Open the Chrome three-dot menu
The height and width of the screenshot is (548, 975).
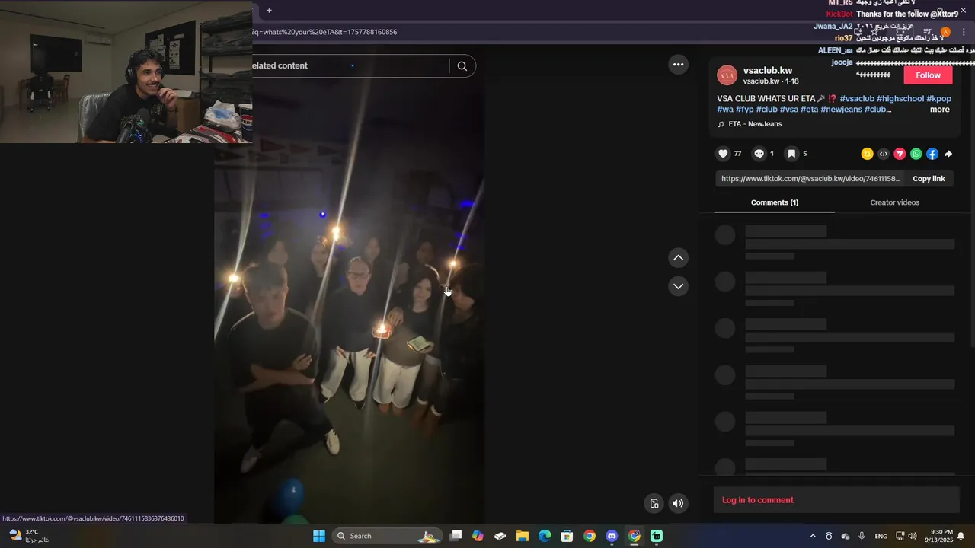[964, 32]
